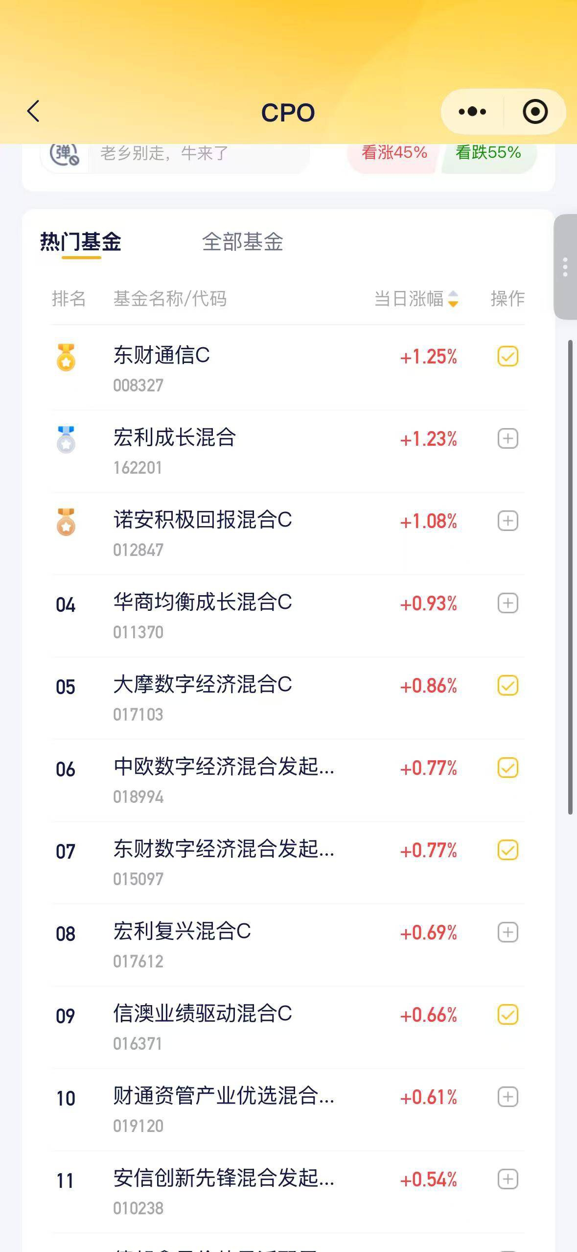Uncheck 东财通信C from watchlist

(508, 356)
